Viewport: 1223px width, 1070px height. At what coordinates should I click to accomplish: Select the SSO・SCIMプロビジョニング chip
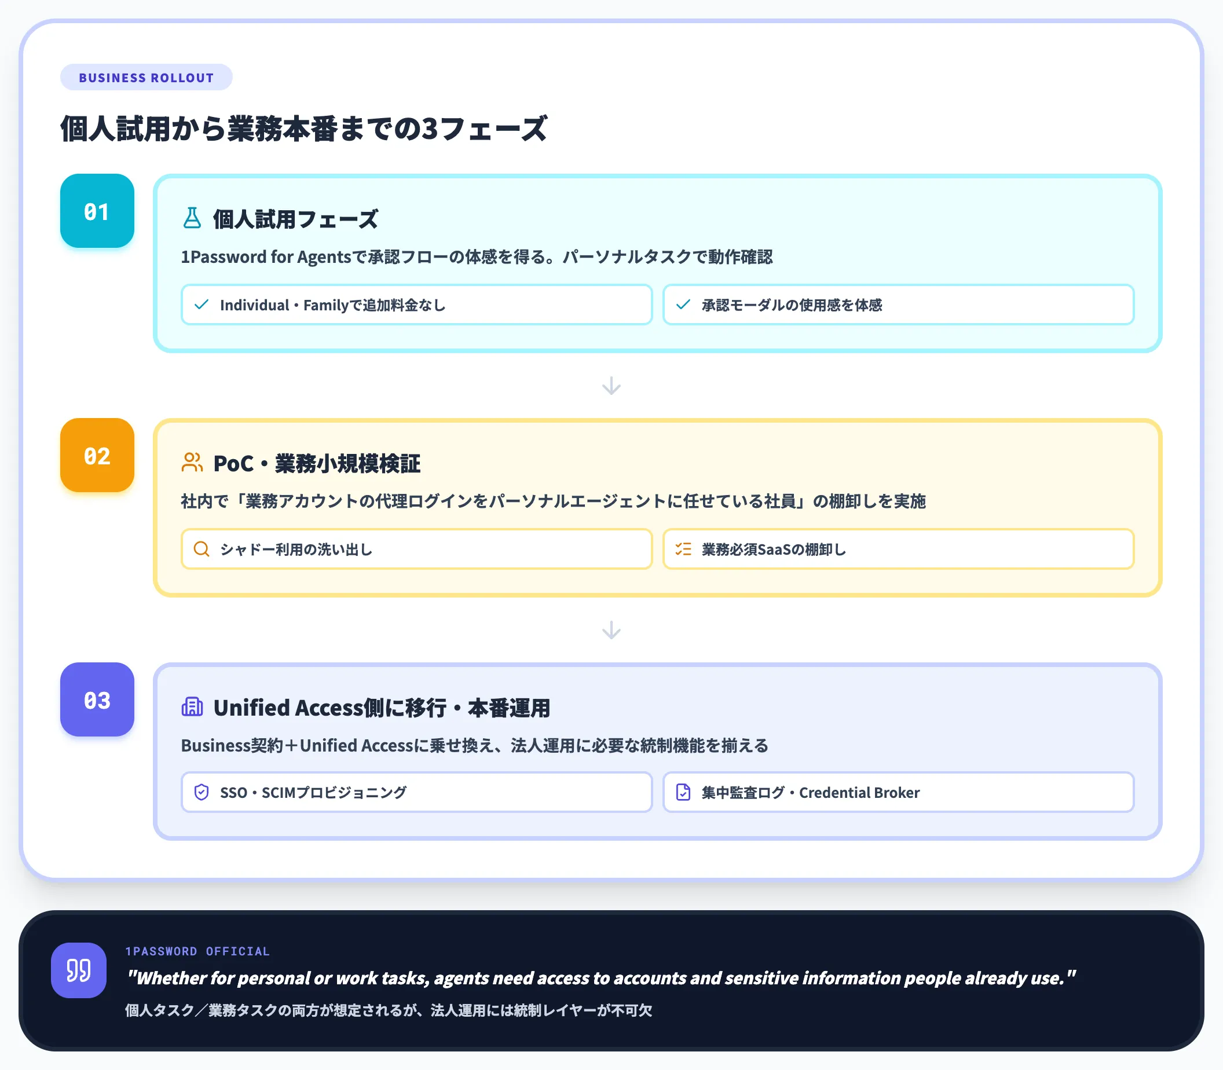(417, 792)
